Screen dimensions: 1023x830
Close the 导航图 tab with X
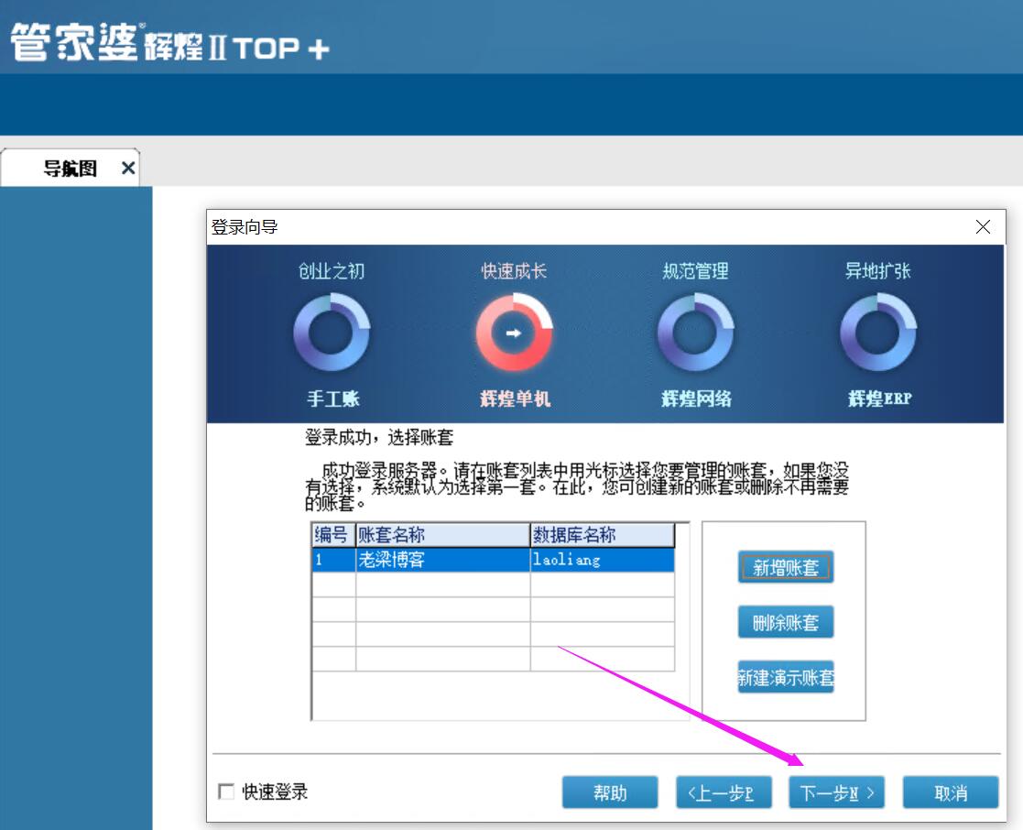pos(128,169)
